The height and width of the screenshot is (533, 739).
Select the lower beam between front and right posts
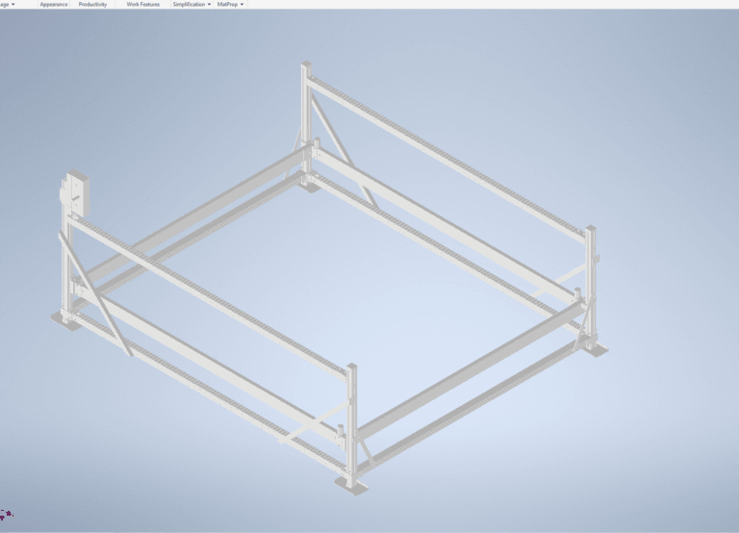point(471,404)
